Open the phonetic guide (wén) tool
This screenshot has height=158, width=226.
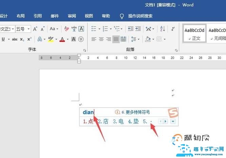tap(74, 29)
